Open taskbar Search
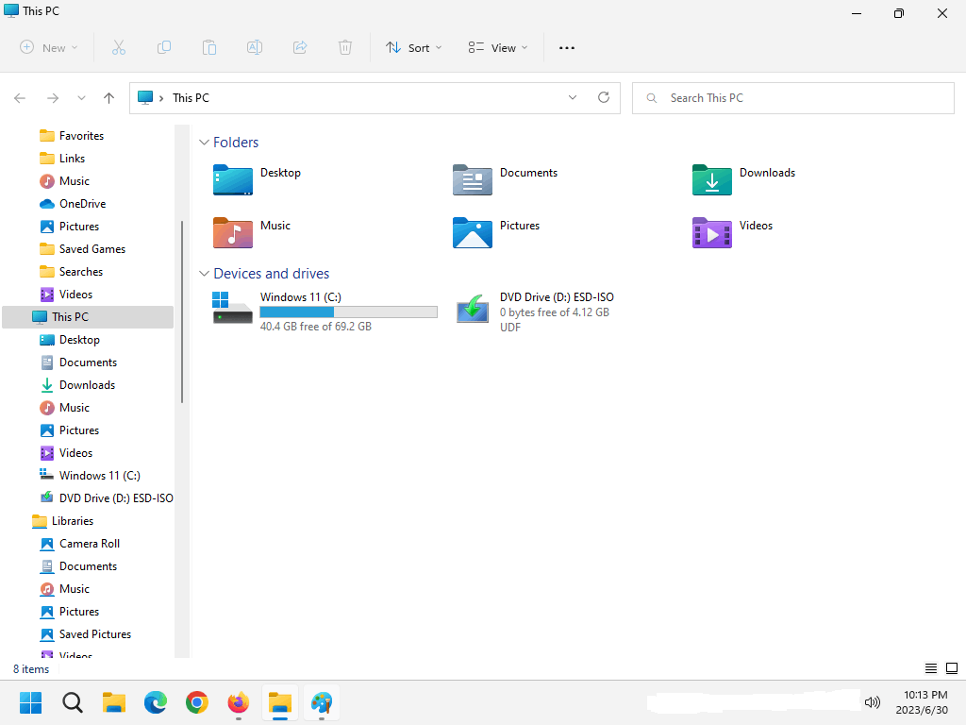 pyautogui.click(x=72, y=702)
